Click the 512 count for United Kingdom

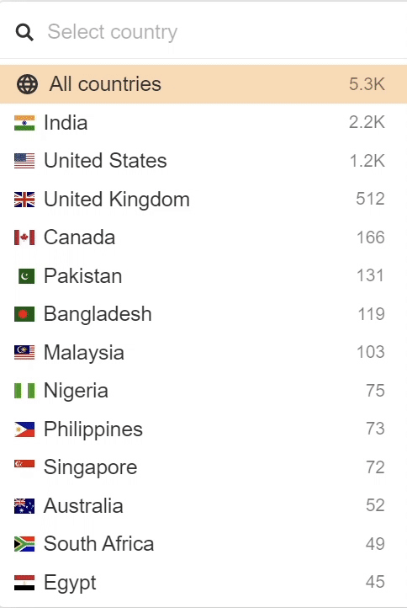tap(370, 199)
